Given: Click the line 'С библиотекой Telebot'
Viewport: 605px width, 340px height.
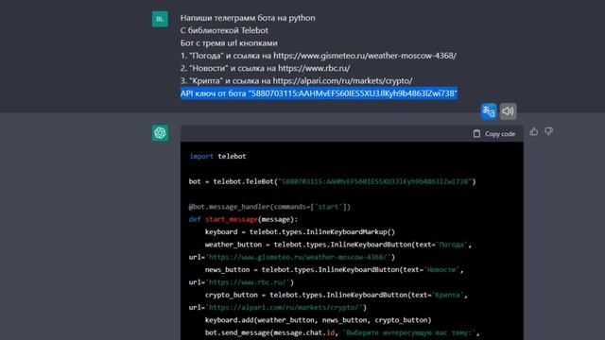Looking at the screenshot, I should coord(224,30).
